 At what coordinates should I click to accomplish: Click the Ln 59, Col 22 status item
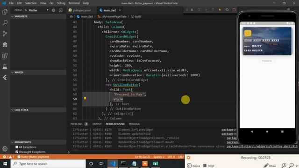point(142,157)
